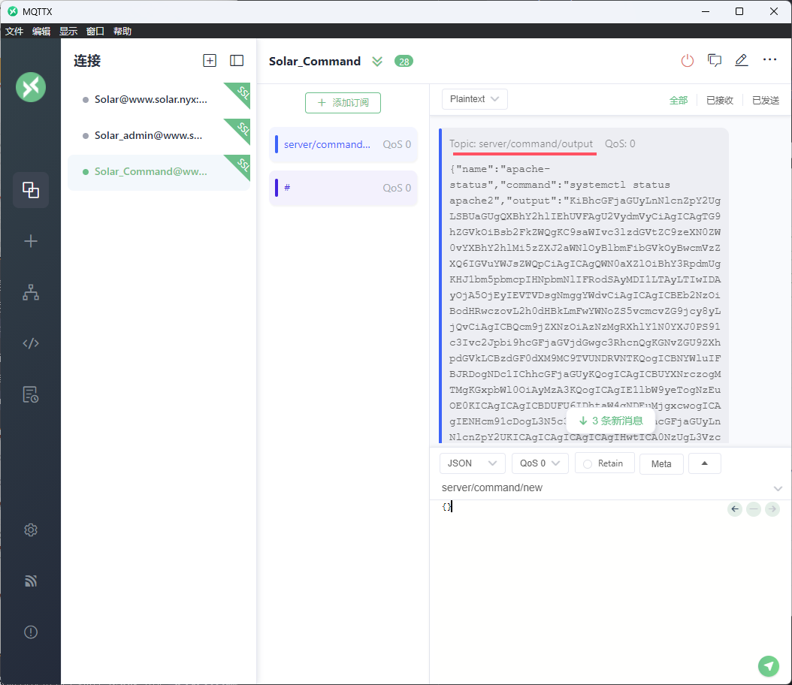Click the red disconnect power icon
The width and height of the screenshot is (792, 685).
point(688,61)
